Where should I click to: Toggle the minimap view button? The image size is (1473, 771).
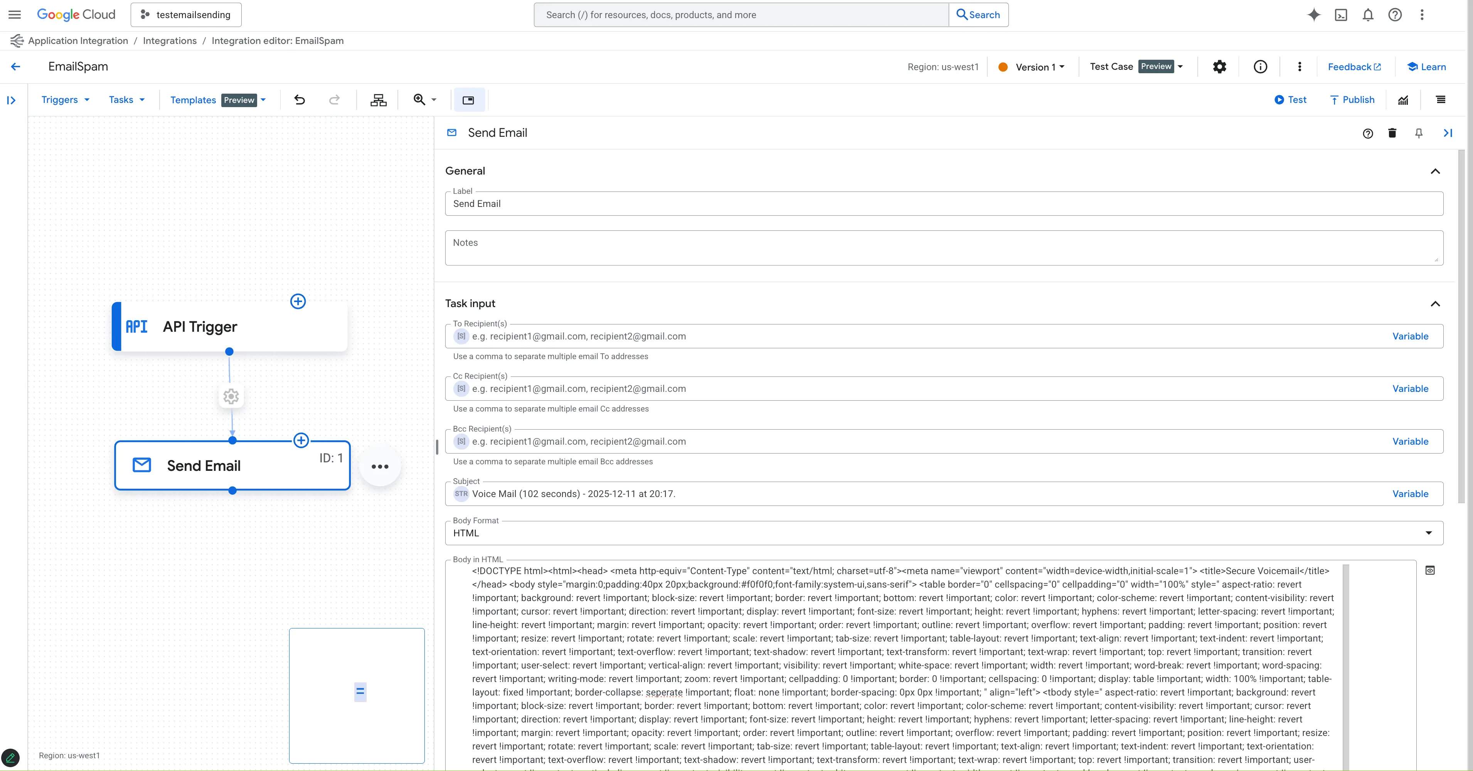click(x=468, y=100)
